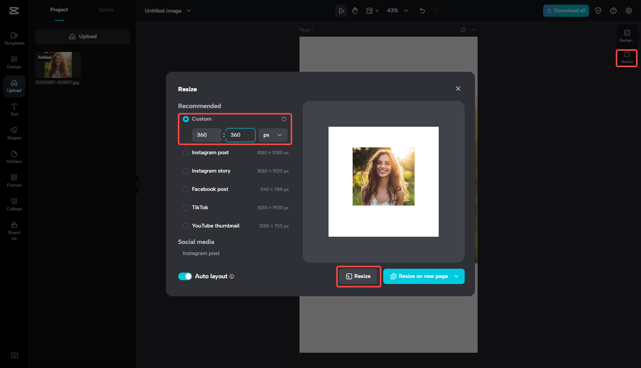Image resolution: width=641 pixels, height=368 pixels.
Task: Open the Shapes panel
Action: (x=14, y=133)
